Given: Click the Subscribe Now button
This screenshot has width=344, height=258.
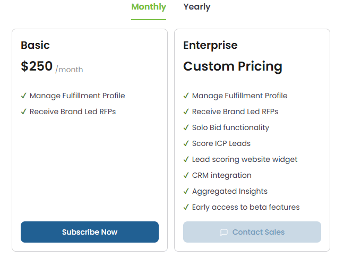Looking at the screenshot, I should 90,232.
